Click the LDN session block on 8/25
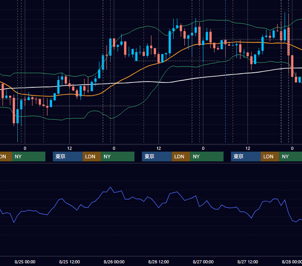302x266 pixels. click(91, 156)
